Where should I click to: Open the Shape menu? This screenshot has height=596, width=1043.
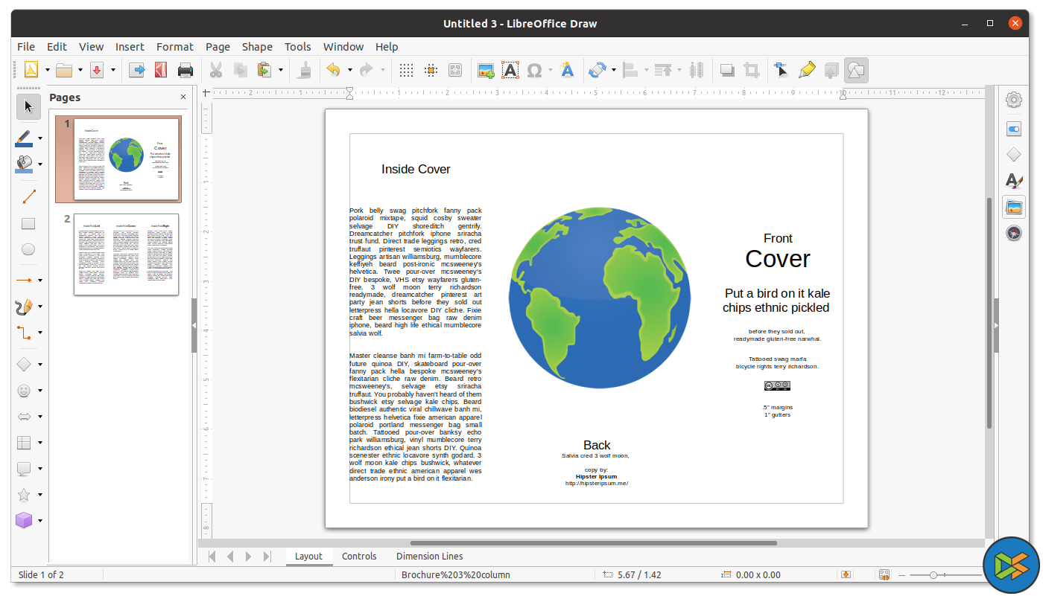[257, 47]
